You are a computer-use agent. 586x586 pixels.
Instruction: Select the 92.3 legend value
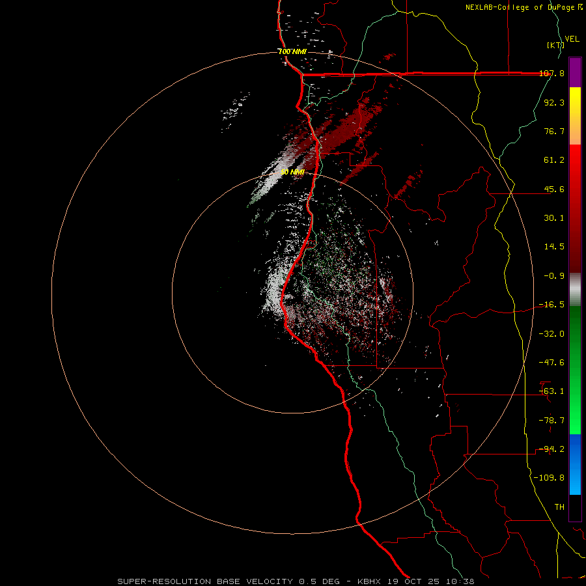[554, 102]
